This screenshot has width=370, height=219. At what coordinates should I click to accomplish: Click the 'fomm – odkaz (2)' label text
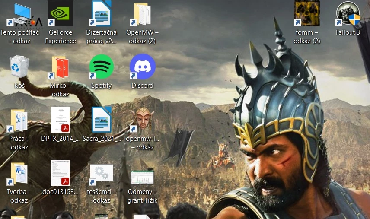(307, 37)
